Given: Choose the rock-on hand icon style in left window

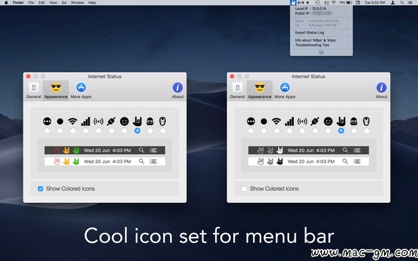Looking at the screenshot, I should tap(138, 121).
